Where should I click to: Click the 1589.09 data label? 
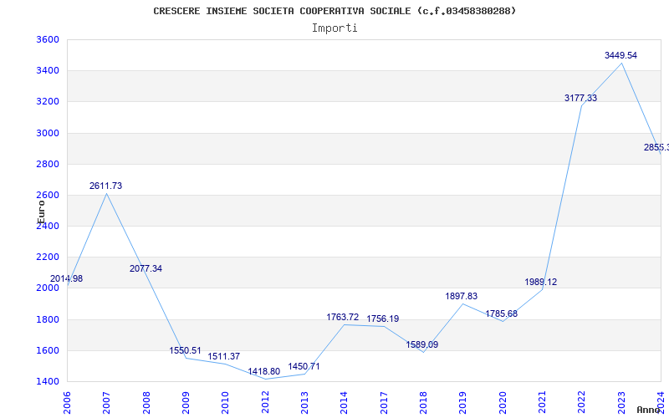(421, 344)
